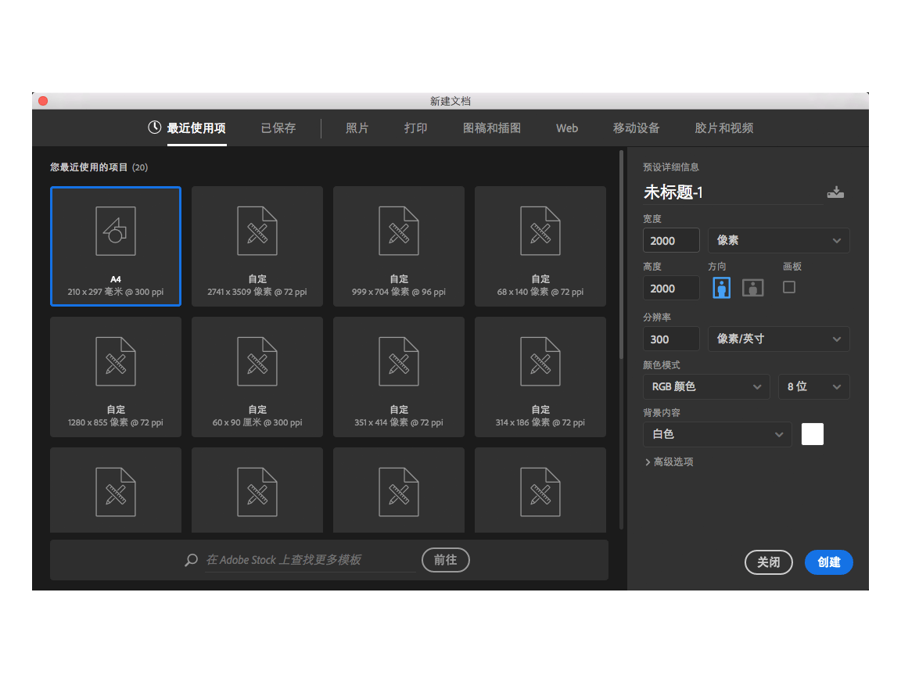Viewport: 901px width, 682px height.
Task: Switch to 胶片和视频 tab
Action: (724, 128)
